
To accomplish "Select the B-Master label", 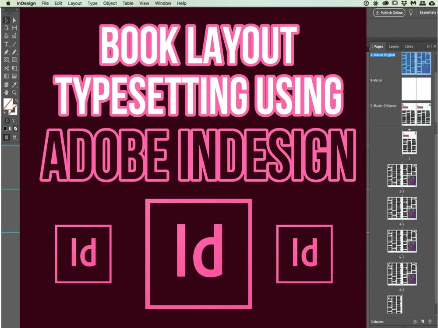I will [x=376, y=80].
